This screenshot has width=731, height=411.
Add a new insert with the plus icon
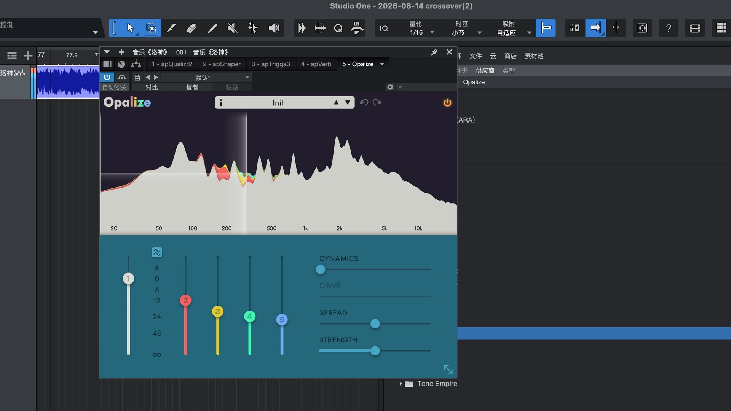click(121, 52)
